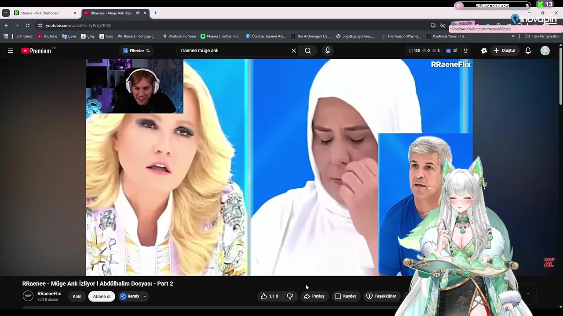Open bilgi@garajonline bookmark
Screen dimensions: 563x316
(x=355, y=36)
